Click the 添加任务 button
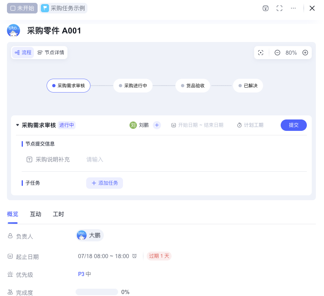Screen dimensions: 324x296 pyautogui.click(x=105, y=183)
